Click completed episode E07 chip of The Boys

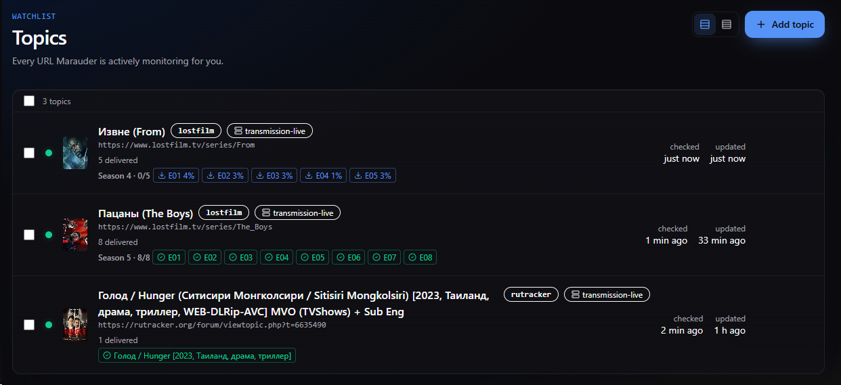[384, 257]
